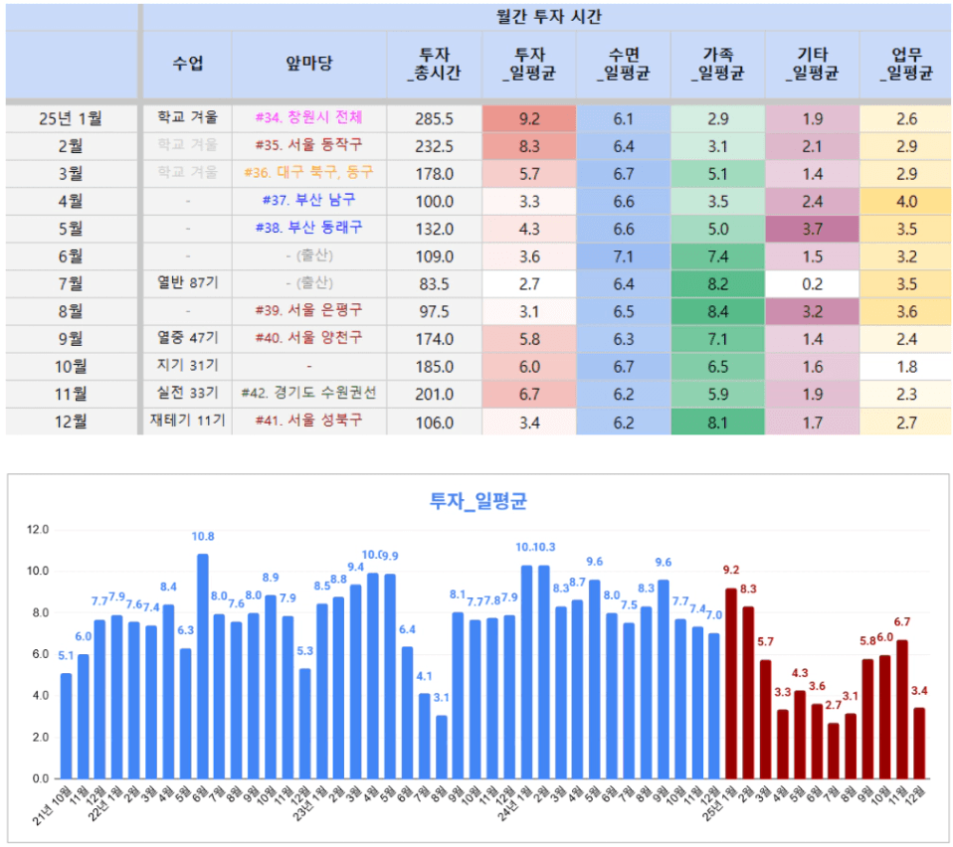Click the 수면_일평균 column header
953x847 pixels.
coord(624,64)
